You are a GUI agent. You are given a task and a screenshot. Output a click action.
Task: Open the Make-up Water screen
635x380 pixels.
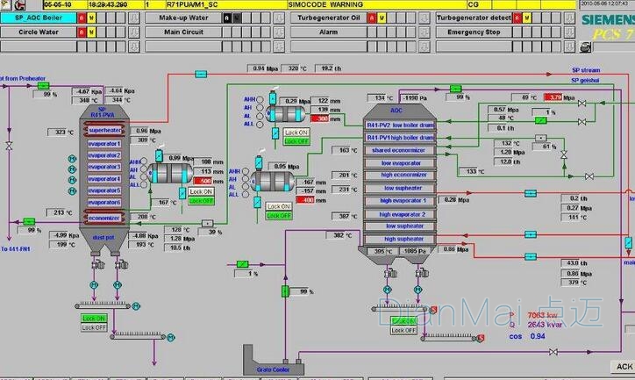[182, 17]
